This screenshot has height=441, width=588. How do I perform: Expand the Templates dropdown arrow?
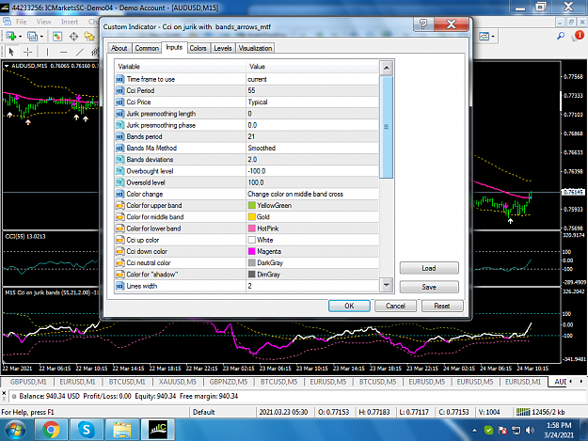click(493, 37)
